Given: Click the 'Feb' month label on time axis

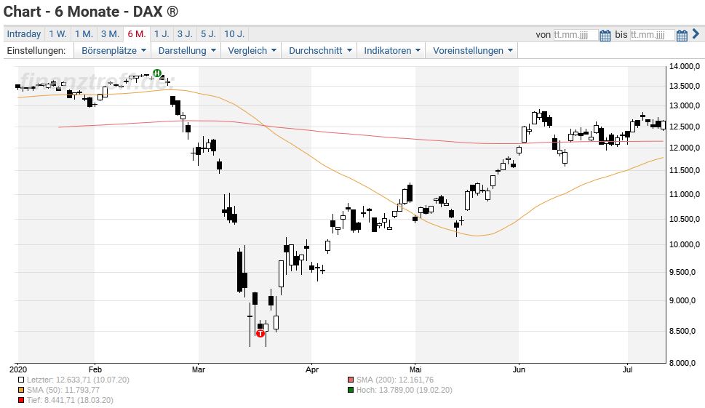Looking at the screenshot, I should (x=95, y=369).
